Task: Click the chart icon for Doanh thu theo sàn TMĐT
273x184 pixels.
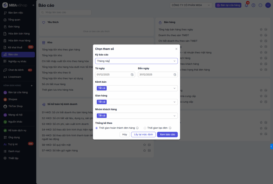Action: pos(266,35)
